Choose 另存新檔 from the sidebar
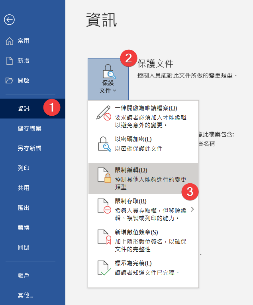This screenshot has height=305, width=253. coord(29,148)
